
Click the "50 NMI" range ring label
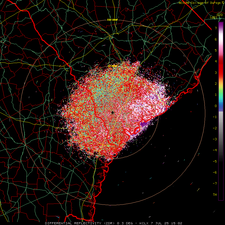coord(112,66)
